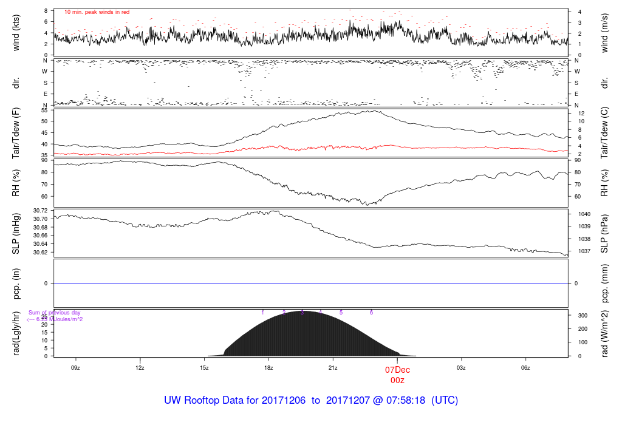Click the 'Tair/Tdew (F)' axis label
Screen dimensions: 622x425
pos(16,133)
